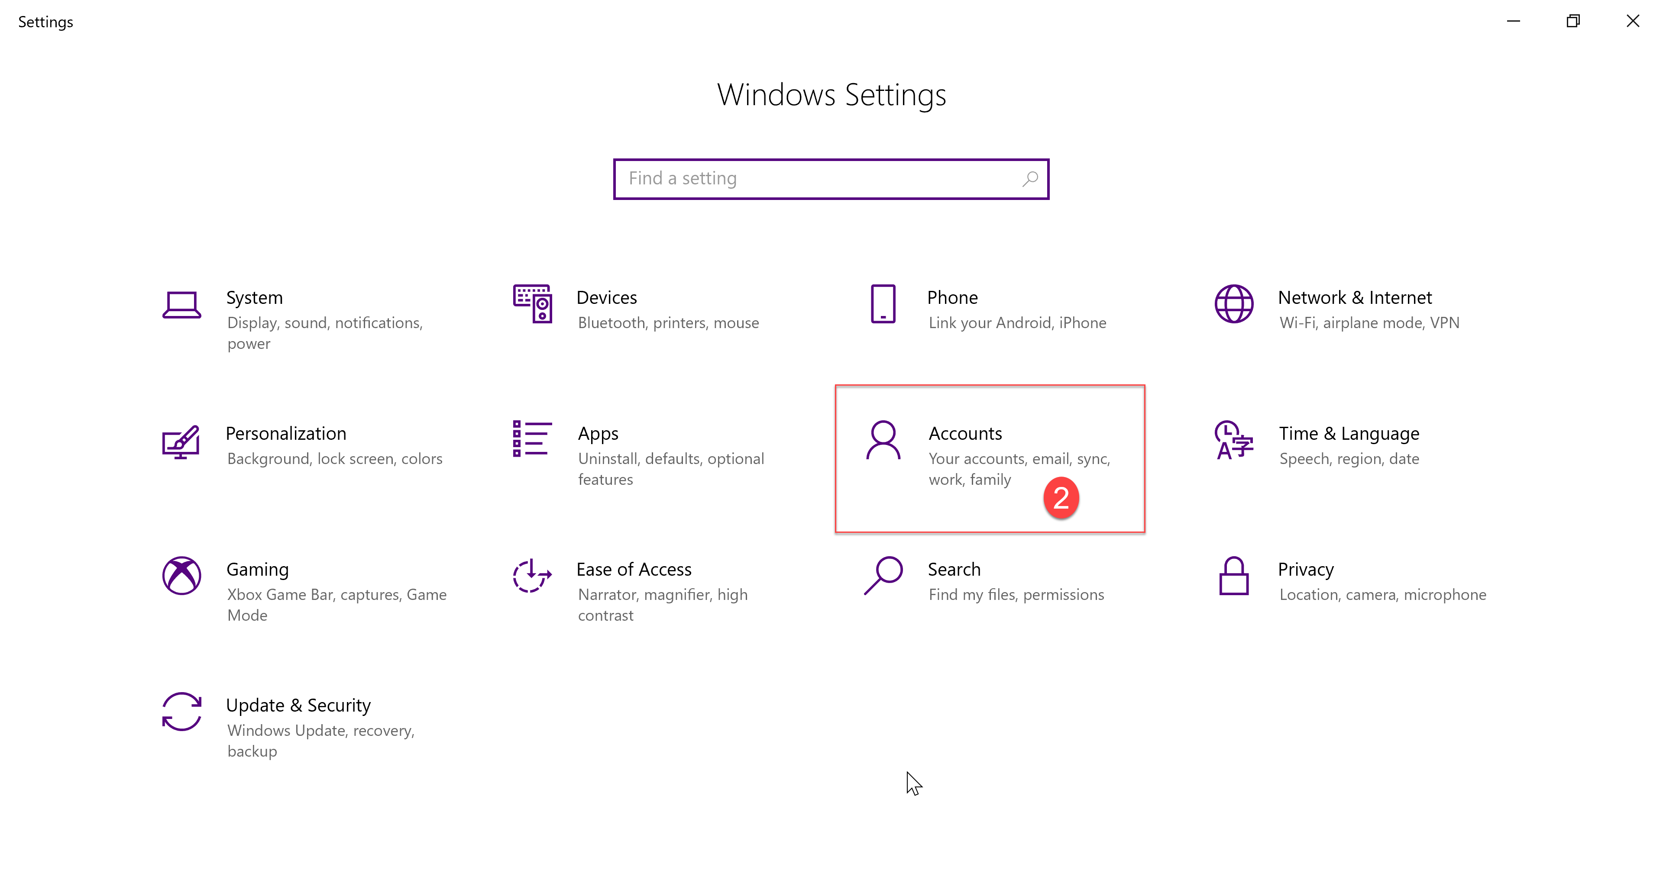Viewport: 1663px width, 896px height.
Task: Click the Gaming Xbox icon
Action: pyautogui.click(x=181, y=575)
